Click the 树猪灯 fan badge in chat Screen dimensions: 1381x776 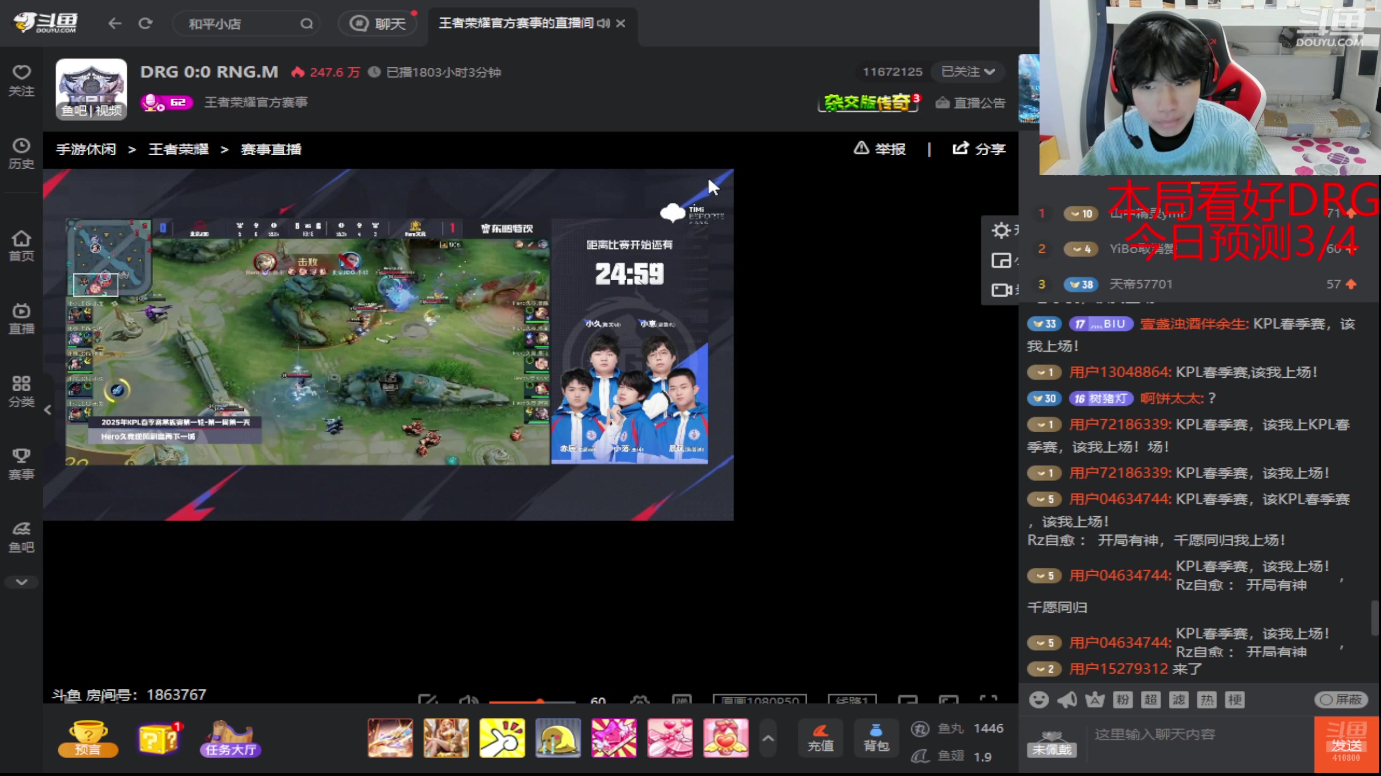coord(1100,398)
